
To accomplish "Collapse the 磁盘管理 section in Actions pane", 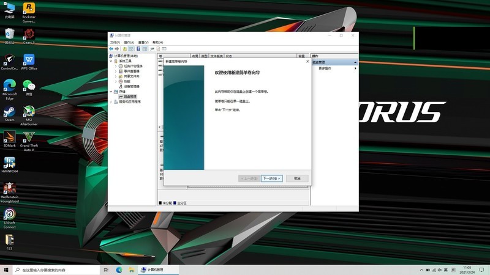I will point(355,62).
